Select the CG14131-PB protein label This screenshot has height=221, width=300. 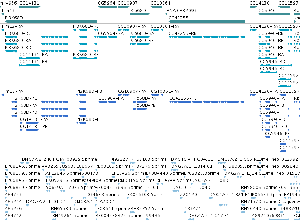[x=34, y=127]
